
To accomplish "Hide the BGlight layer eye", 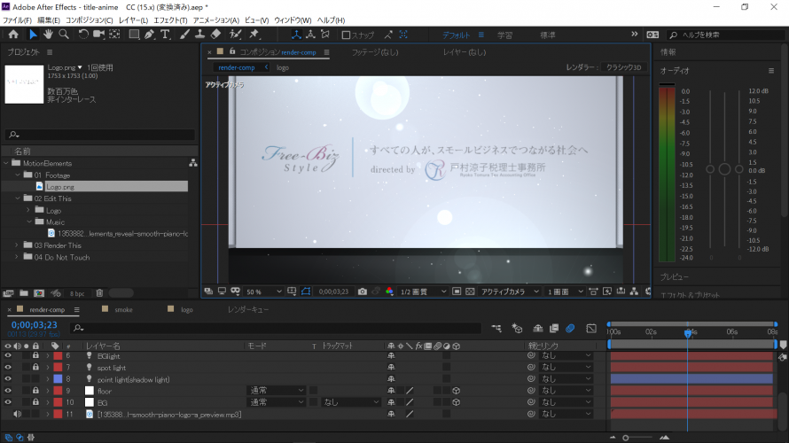I will 8,355.
